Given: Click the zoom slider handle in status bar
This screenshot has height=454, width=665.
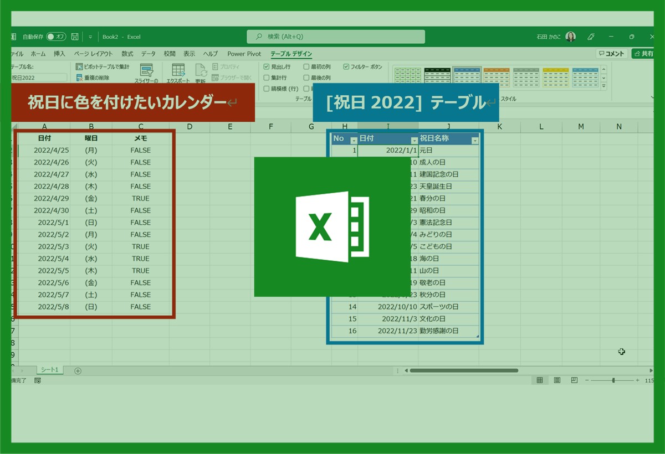Looking at the screenshot, I should click(x=613, y=380).
